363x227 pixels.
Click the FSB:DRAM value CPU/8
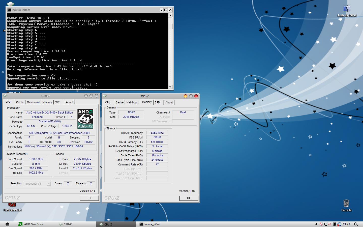point(157,137)
